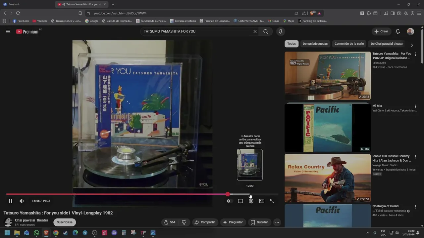Switch to theater mode view
Screen dimensions: 424x238
(x=262, y=201)
